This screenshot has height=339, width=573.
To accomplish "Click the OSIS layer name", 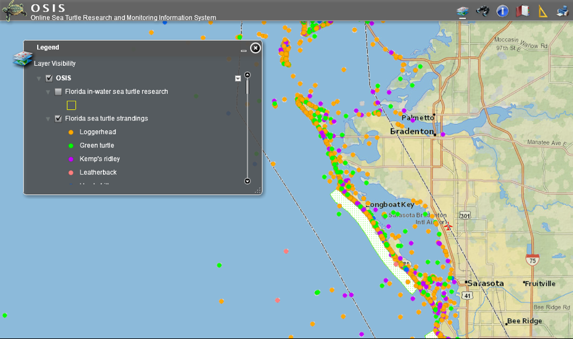I will 64,78.
